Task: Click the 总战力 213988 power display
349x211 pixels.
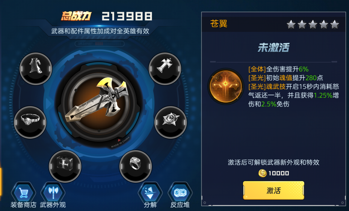Action: [107, 16]
